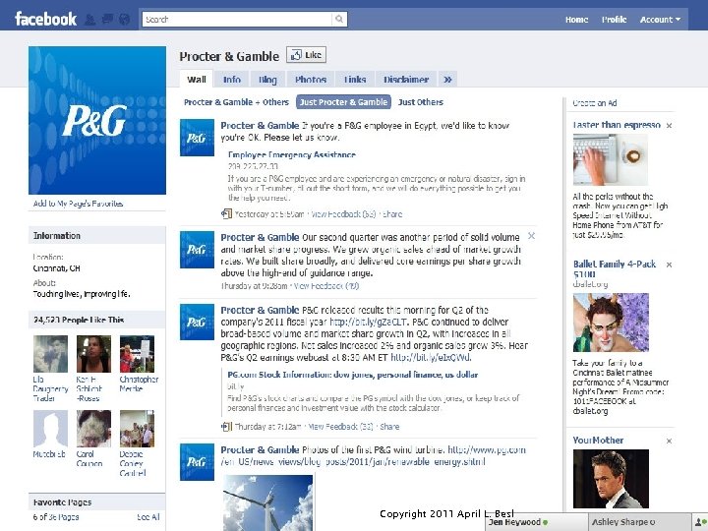
Task: Click the facebook logo
Action: [x=45, y=19]
